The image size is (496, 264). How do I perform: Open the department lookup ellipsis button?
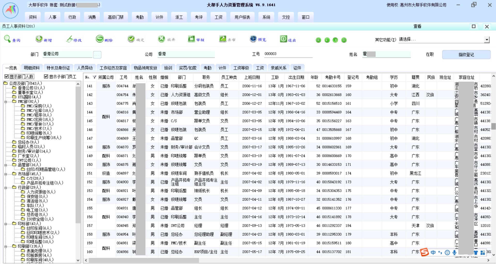coord(97,55)
